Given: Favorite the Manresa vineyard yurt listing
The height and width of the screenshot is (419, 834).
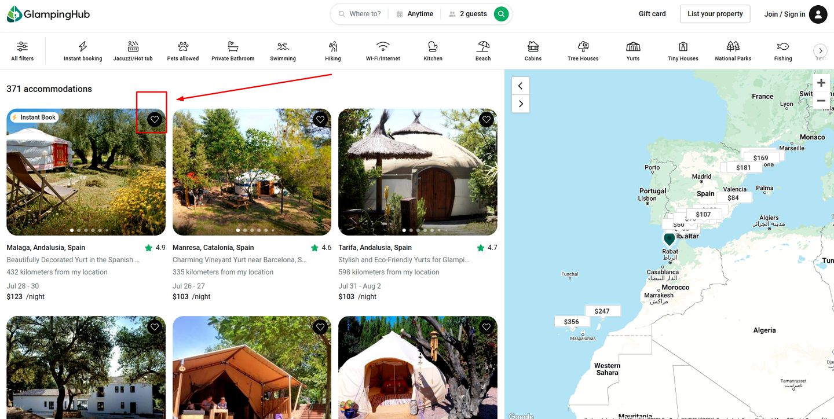Looking at the screenshot, I should point(320,119).
